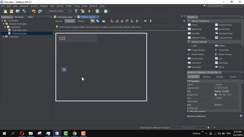The image size is (244, 137).
Task: Click the New File toolbar icon
Action: click(5, 11)
